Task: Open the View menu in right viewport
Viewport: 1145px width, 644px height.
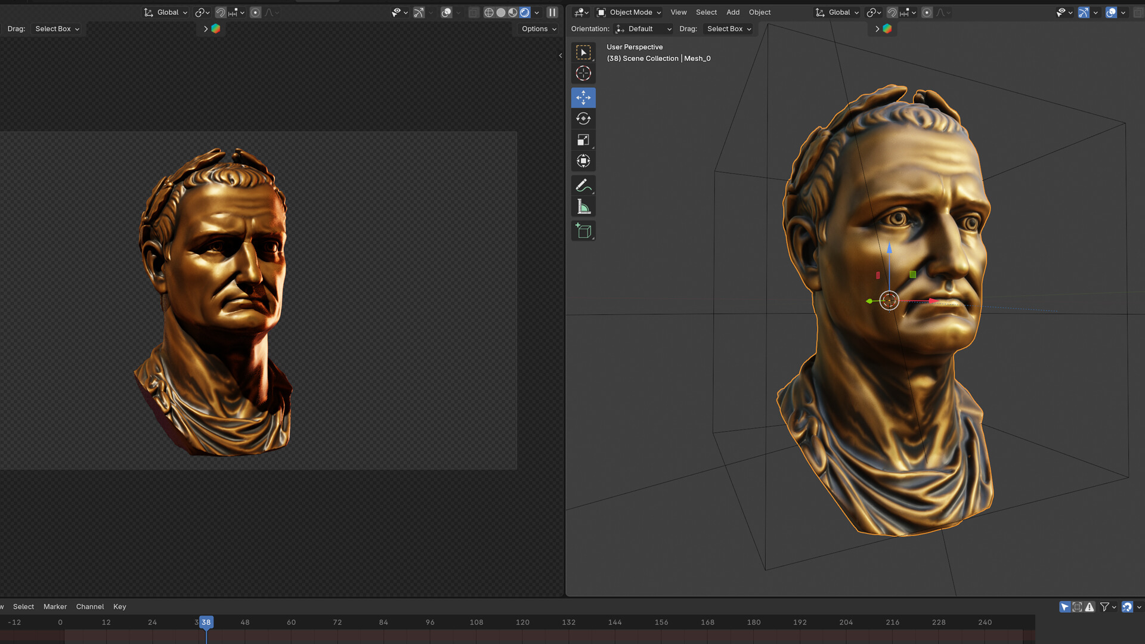Action: [678, 13]
